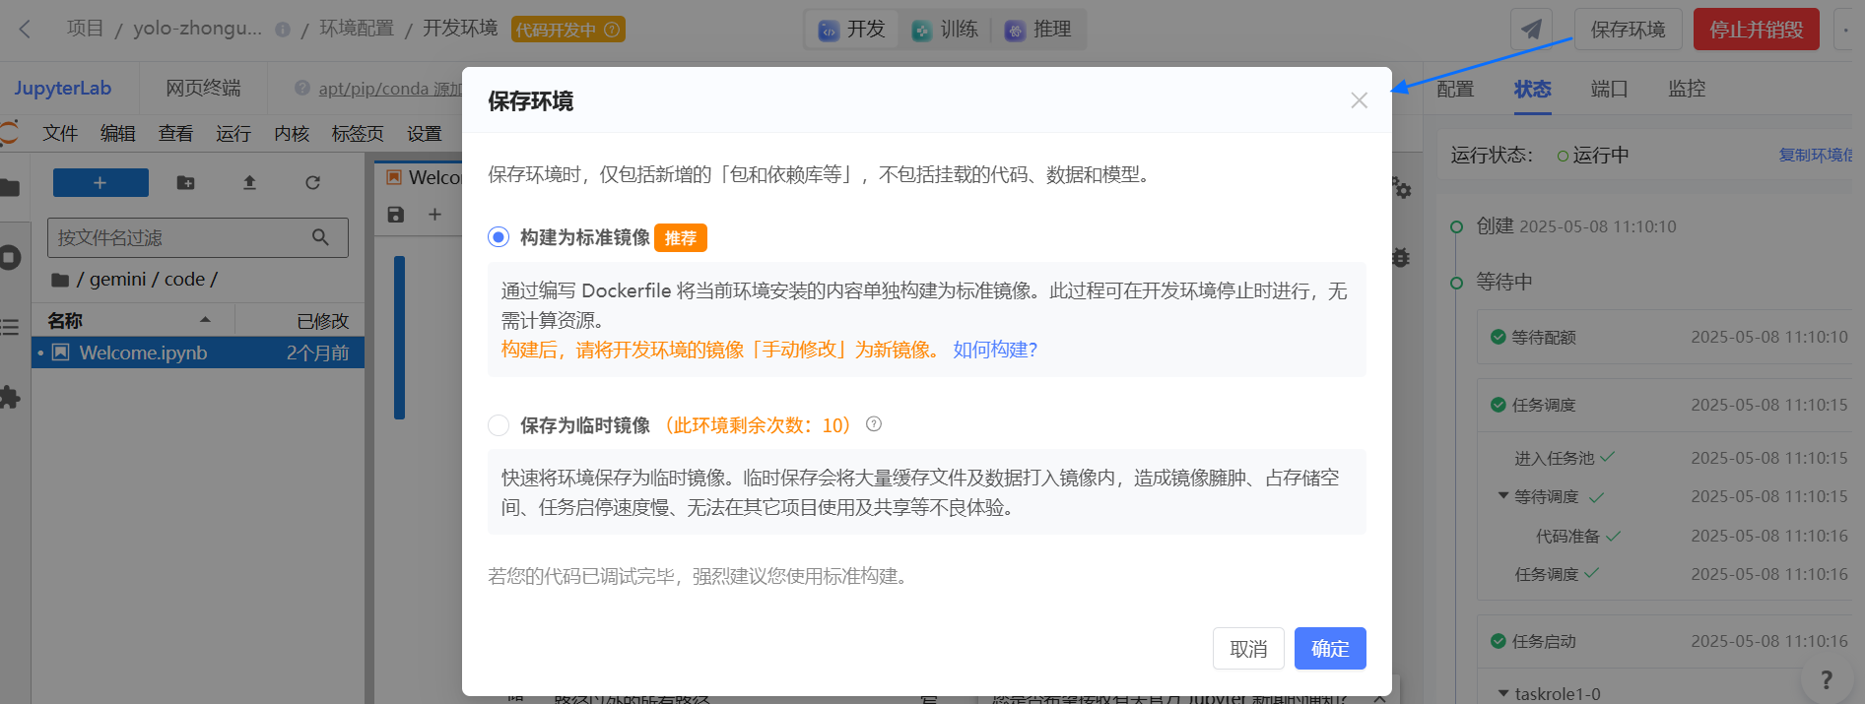
Task: Click the upload files icon
Action: pyautogui.click(x=249, y=183)
